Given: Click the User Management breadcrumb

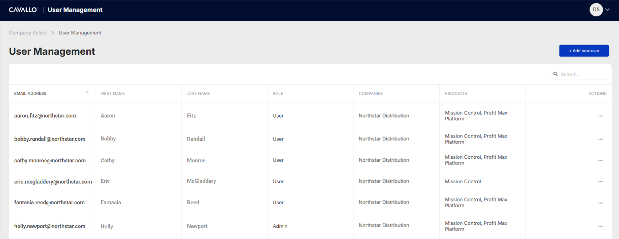Looking at the screenshot, I should tap(80, 33).
